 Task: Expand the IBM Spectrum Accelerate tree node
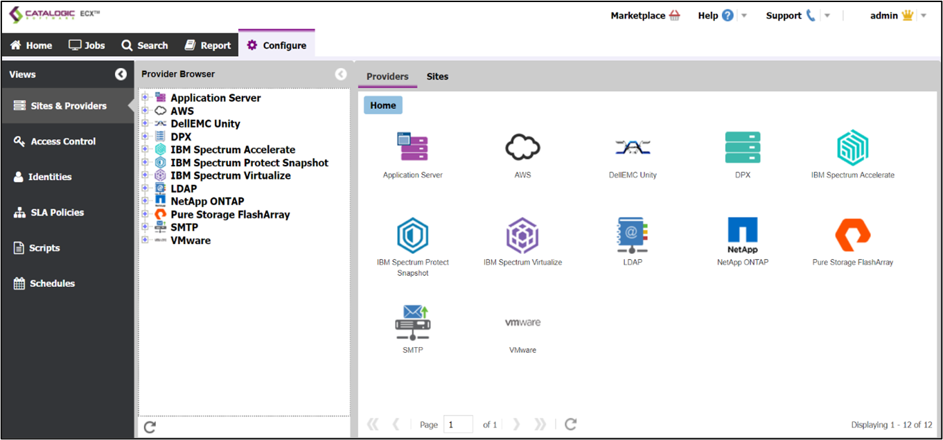click(146, 150)
